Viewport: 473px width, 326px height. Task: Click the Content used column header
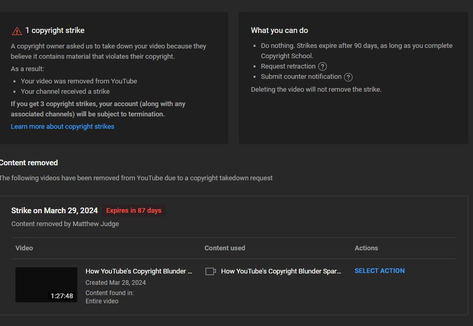pyautogui.click(x=225, y=248)
